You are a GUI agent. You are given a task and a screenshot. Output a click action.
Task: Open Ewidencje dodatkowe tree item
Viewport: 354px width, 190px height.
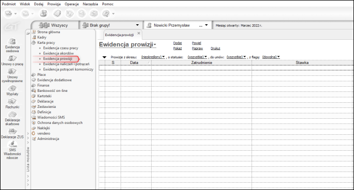54,80
